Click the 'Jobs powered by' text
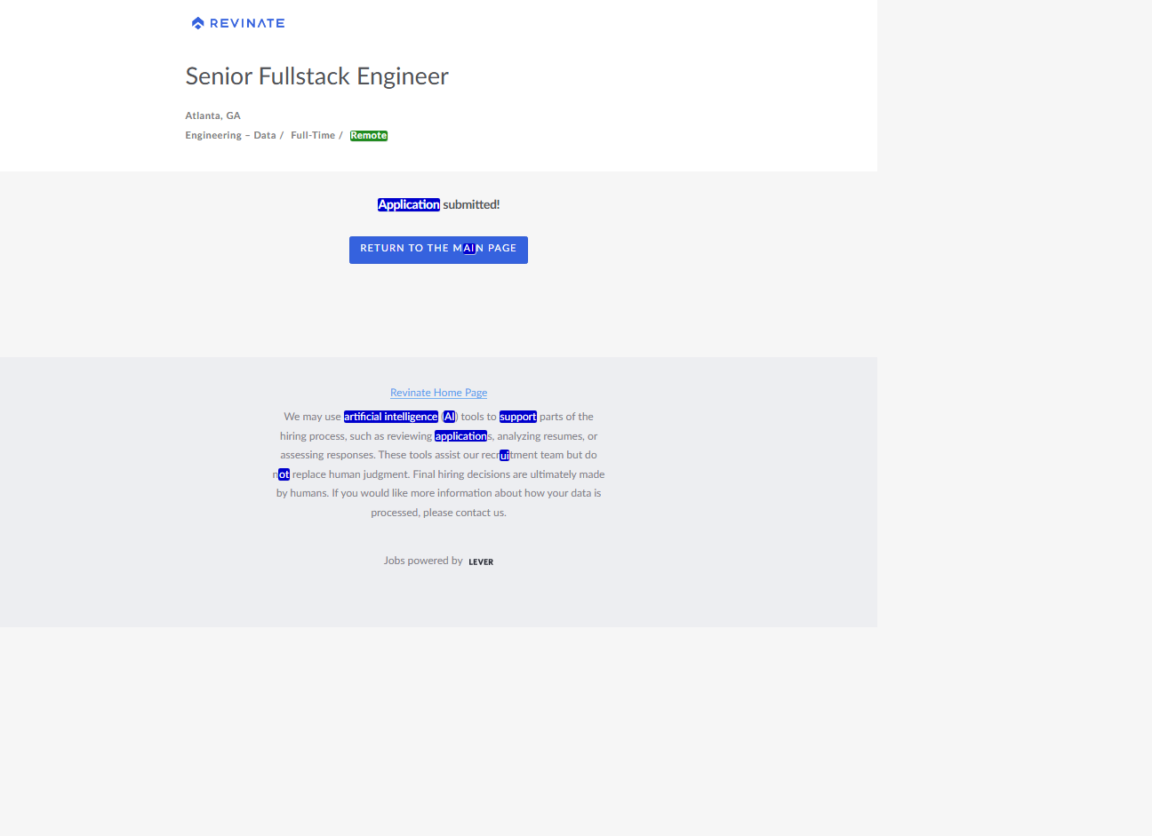 423,561
